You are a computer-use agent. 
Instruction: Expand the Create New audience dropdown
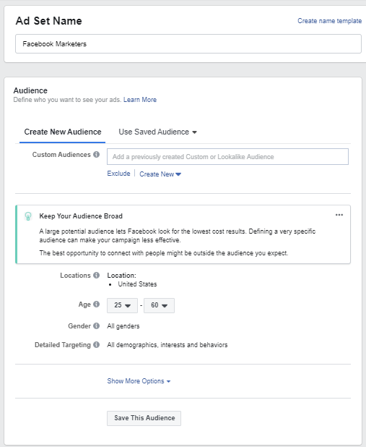[160, 174]
